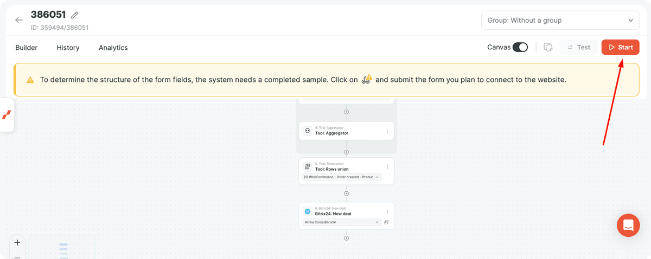Toggle the Canvas switch off

click(x=520, y=47)
